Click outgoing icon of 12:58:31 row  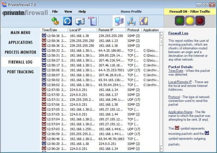pyautogui.click(x=44, y=55)
